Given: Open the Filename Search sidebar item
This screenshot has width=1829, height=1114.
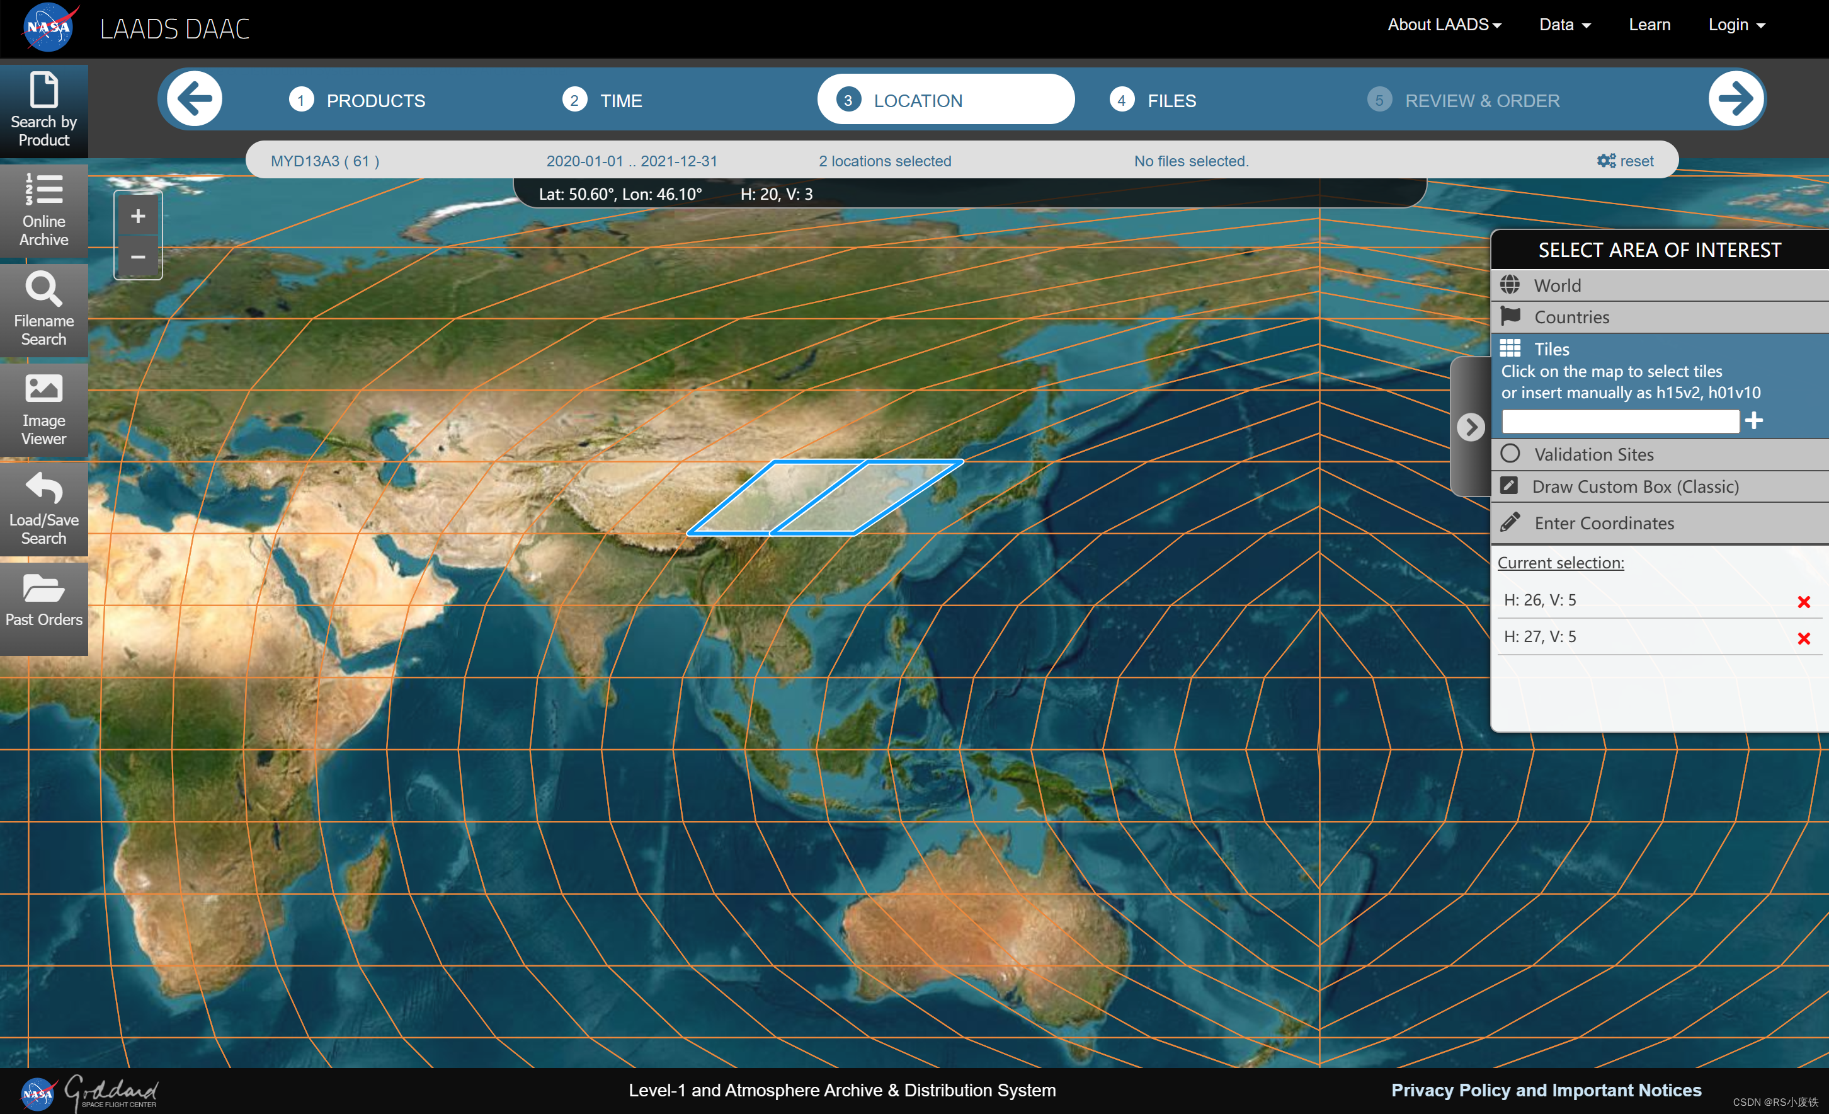Looking at the screenshot, I should click(44, 311).
